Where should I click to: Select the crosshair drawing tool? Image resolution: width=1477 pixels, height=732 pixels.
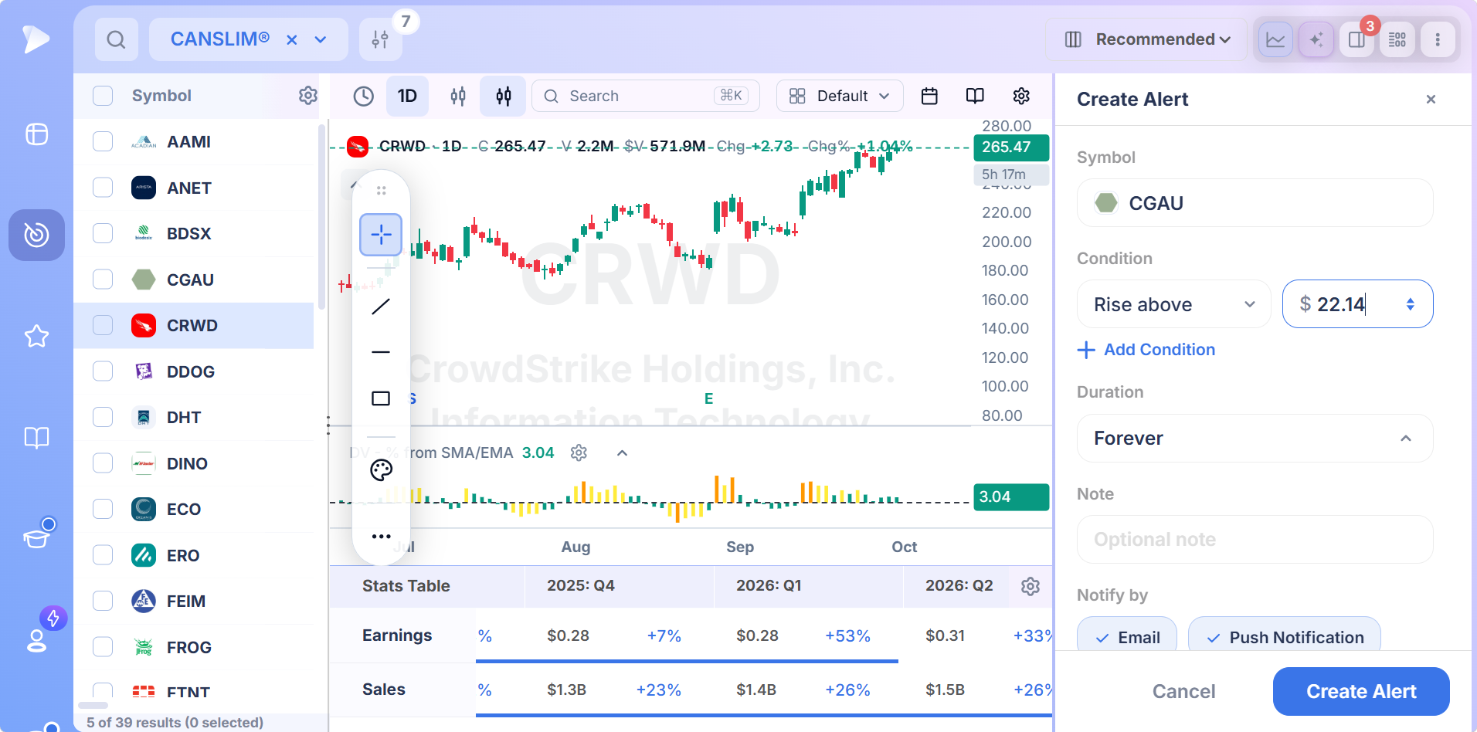(x=381, y=235)
